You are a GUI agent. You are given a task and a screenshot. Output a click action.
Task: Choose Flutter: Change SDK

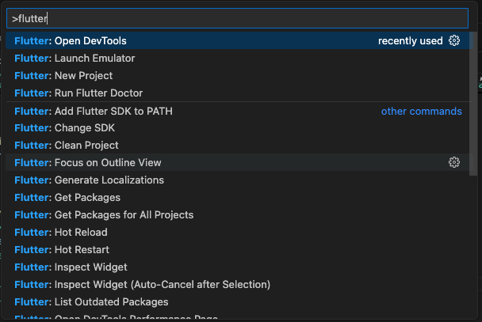coord(239,127)
